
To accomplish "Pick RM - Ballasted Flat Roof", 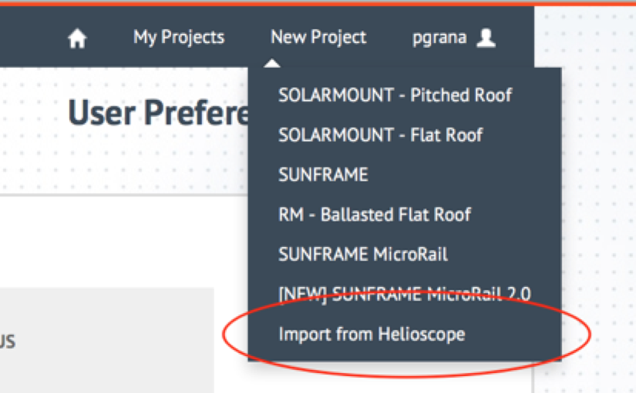I will coord(374,215).
